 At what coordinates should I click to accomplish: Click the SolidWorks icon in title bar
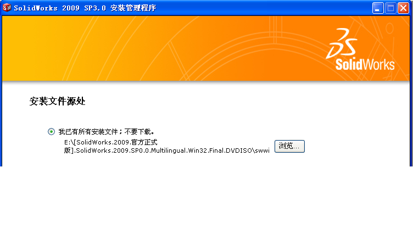coord(7,8)
